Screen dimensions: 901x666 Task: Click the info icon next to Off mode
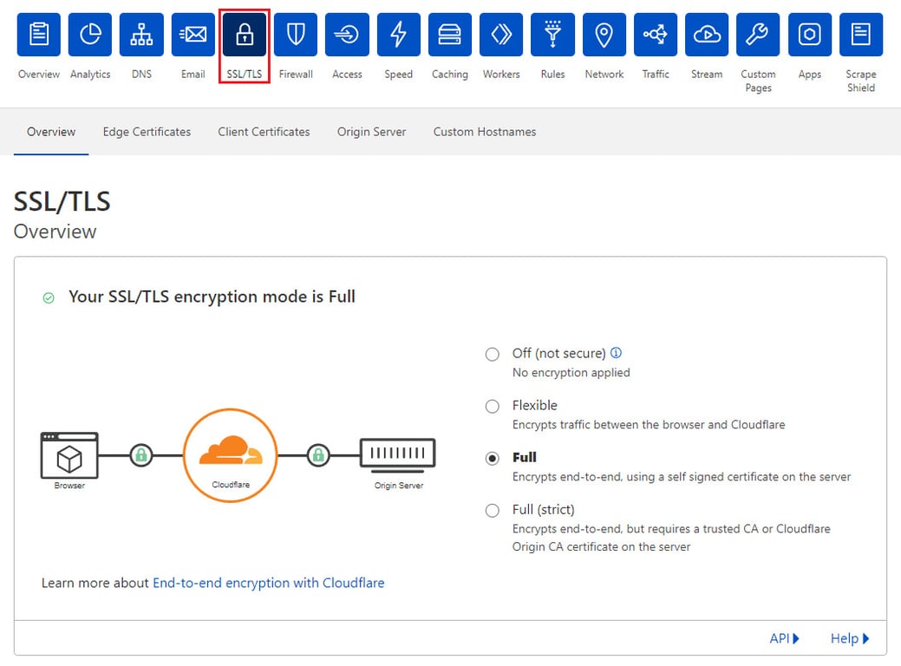point(616,352)
